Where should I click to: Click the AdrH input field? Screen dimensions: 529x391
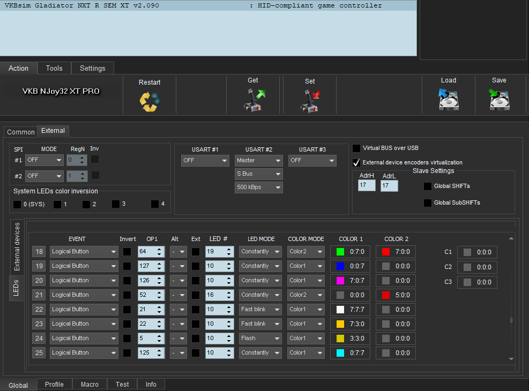click(367, 186)
